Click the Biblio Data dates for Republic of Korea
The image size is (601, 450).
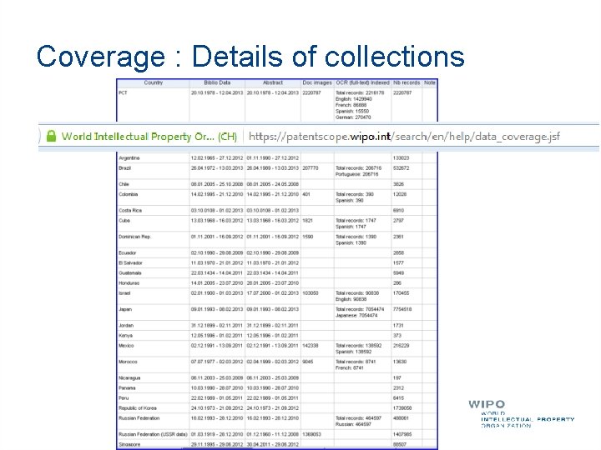(217, 408)
